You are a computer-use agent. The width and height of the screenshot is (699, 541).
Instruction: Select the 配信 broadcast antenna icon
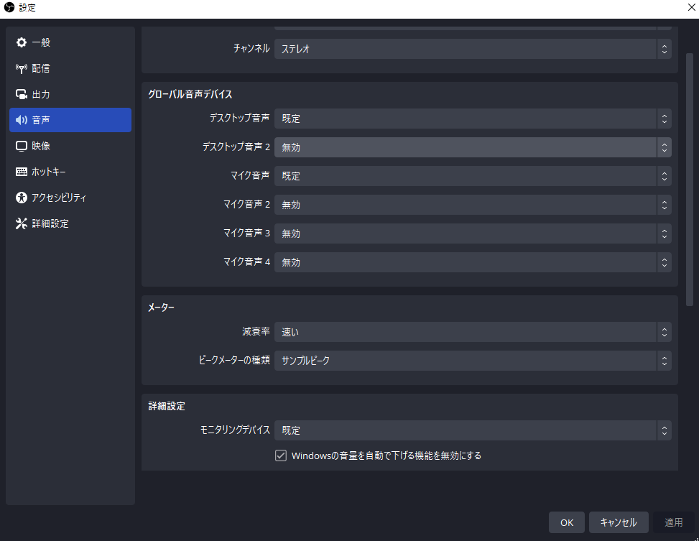pyautogui.click(x=22, y=68)
